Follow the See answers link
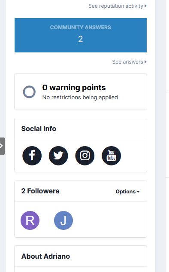The width and height of the screenshot is (169, 272). 130,62
